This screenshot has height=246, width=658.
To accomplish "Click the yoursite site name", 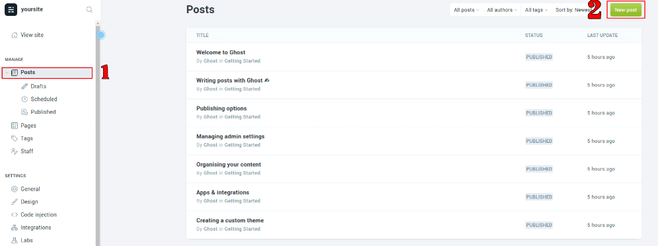I will tap(32, 9).
